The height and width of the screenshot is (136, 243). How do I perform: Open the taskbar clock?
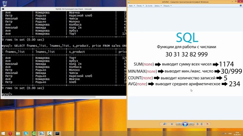(237, 133)
